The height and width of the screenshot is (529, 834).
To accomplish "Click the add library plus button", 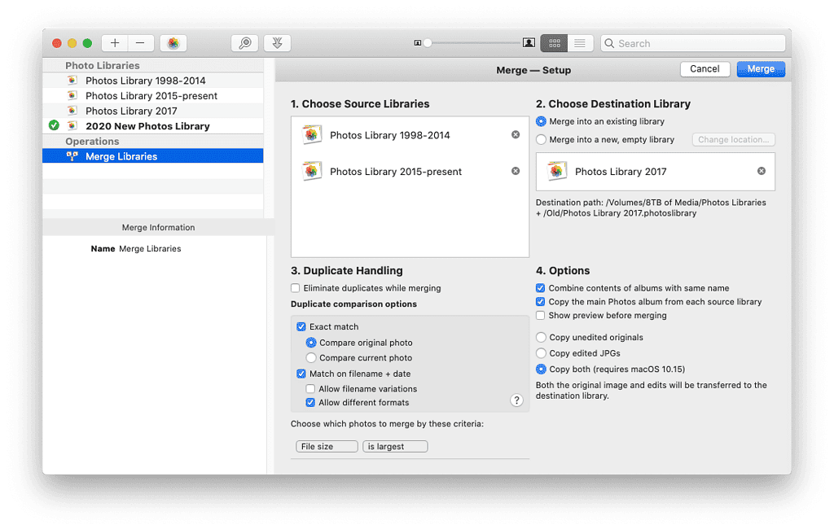I will (x=115, y=43).
